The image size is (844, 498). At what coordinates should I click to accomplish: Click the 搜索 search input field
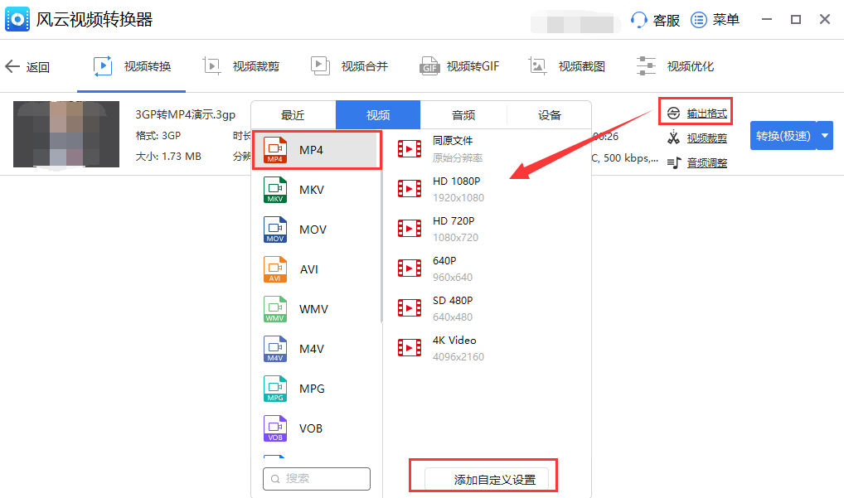tap(316, 479)
